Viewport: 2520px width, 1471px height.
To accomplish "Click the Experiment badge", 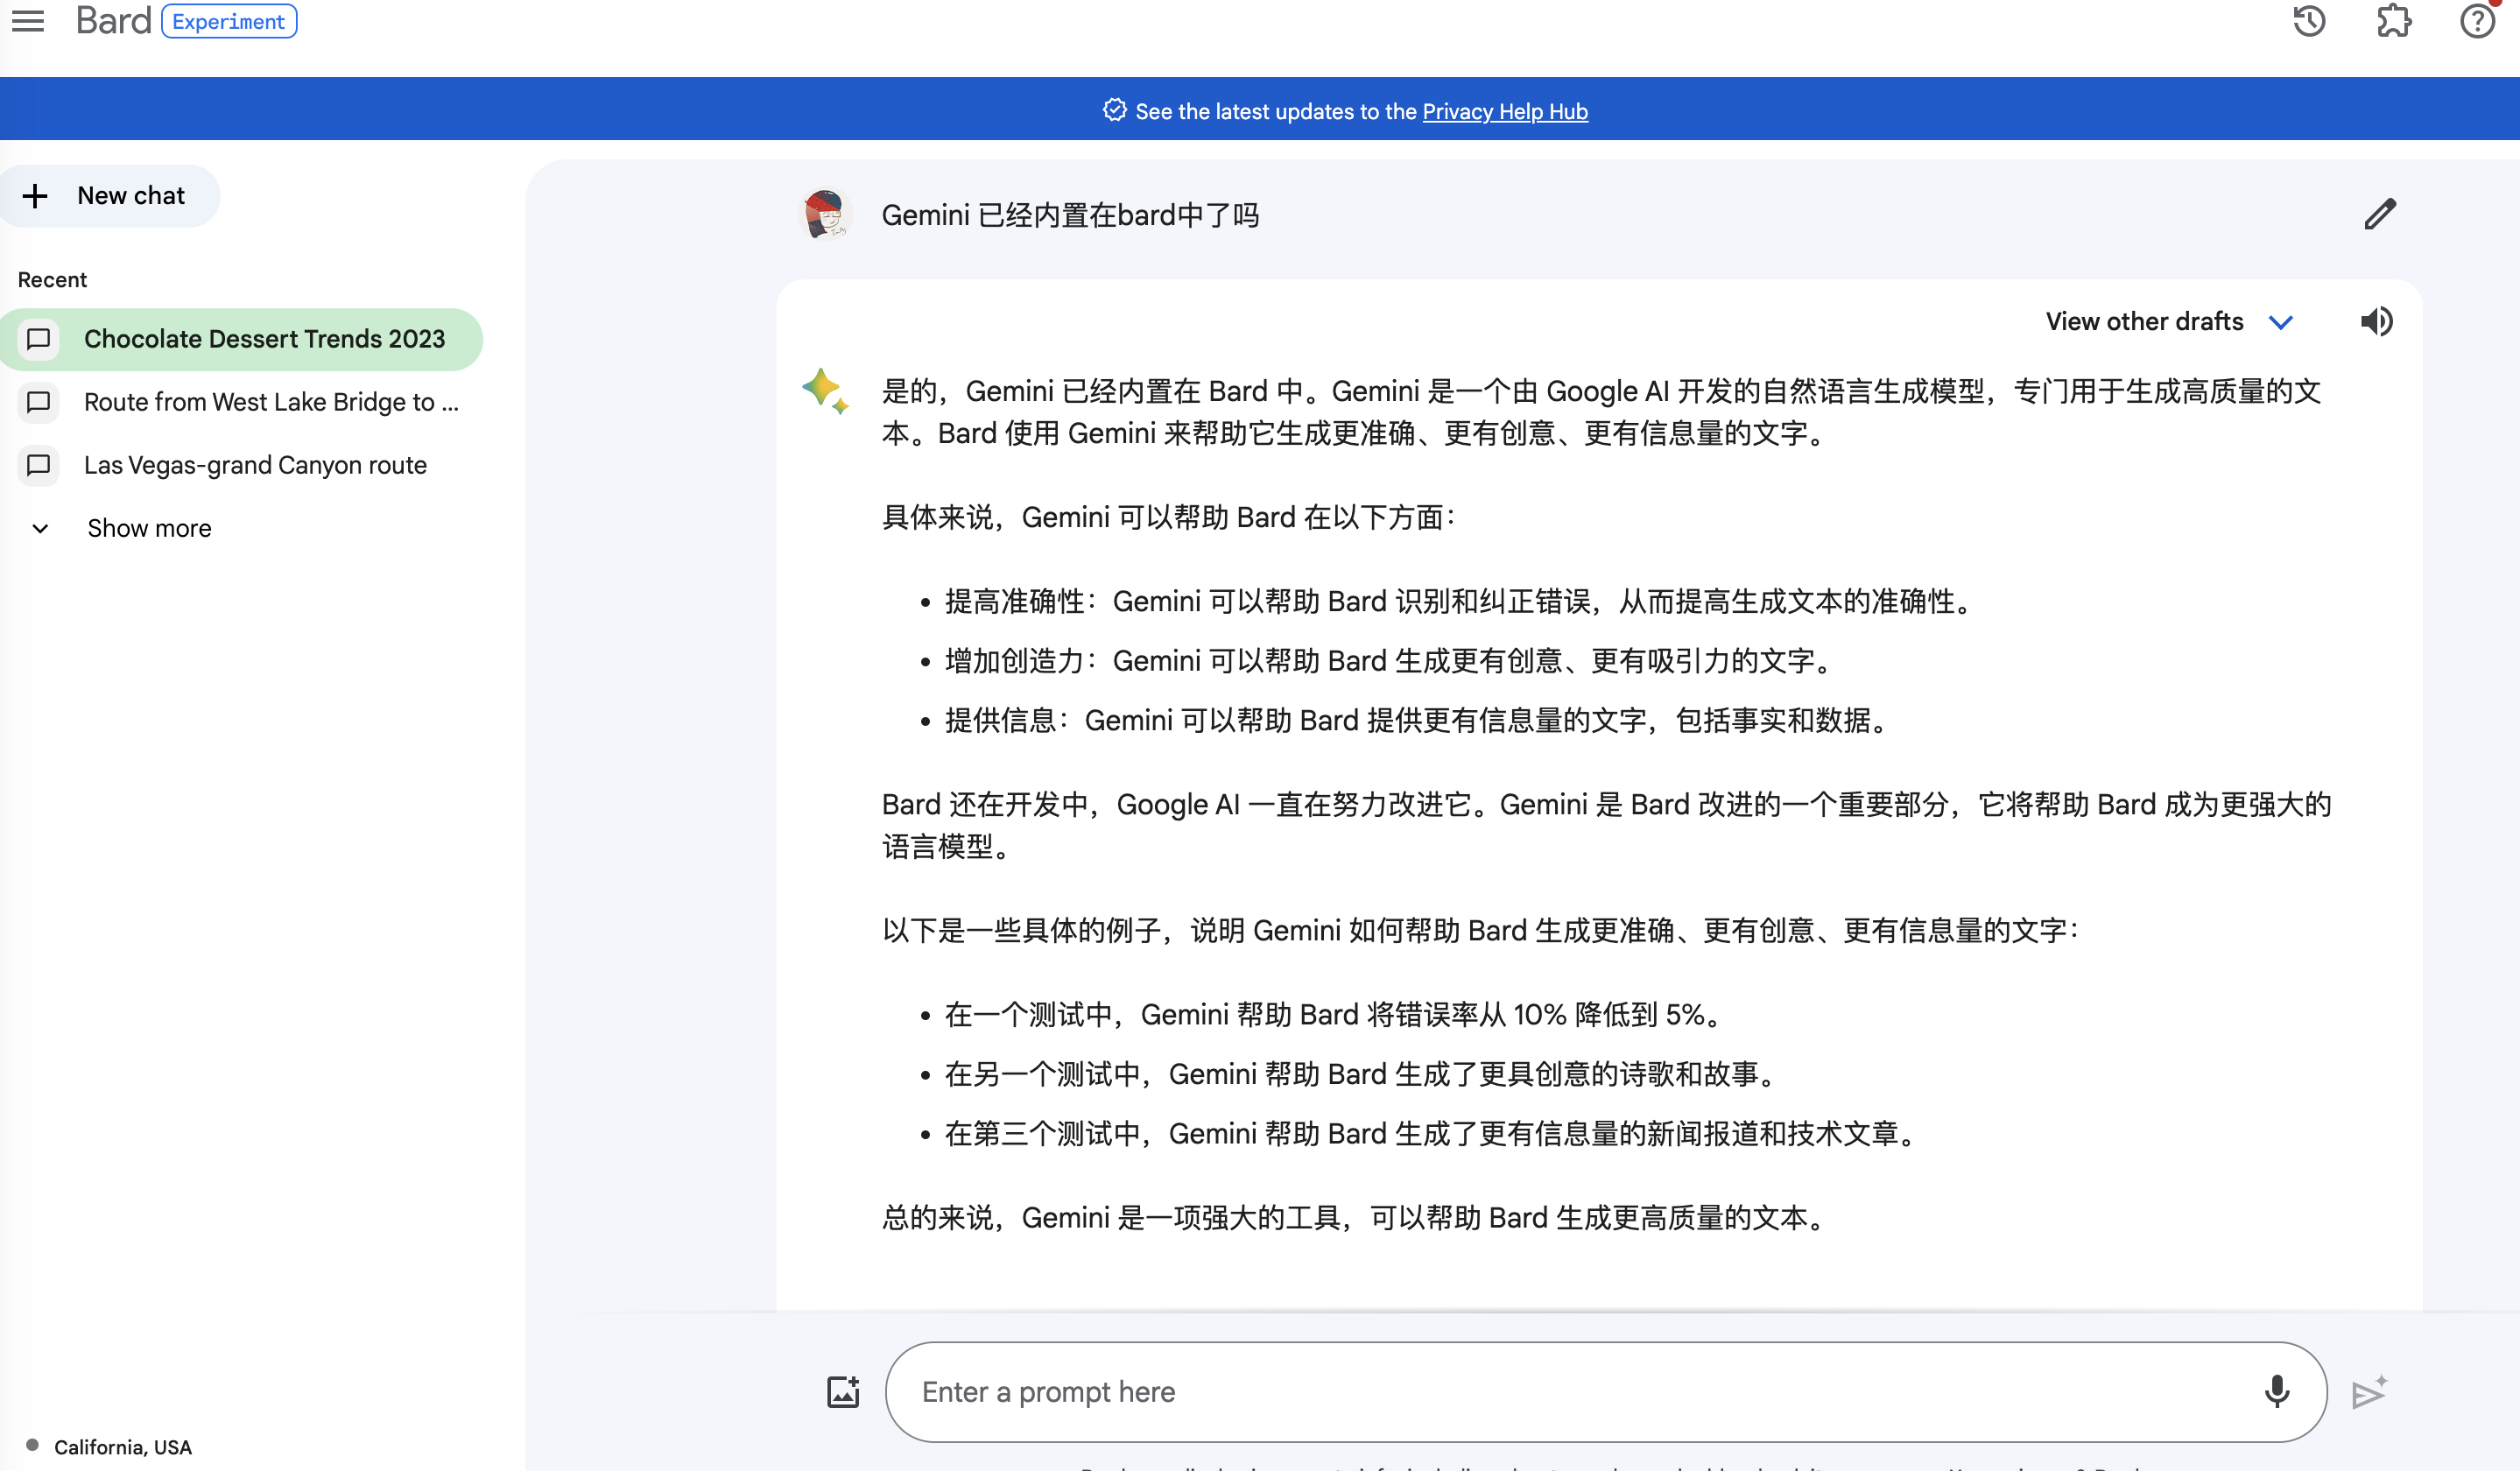I will (x=229, y=21).
